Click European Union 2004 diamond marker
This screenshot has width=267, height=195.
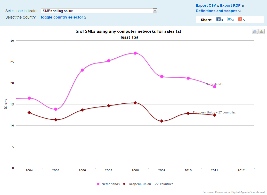(29, 112)
